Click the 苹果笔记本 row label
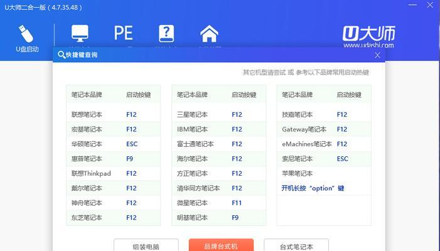The height and width of the screenshot is (251, 440). click(297, 173)
